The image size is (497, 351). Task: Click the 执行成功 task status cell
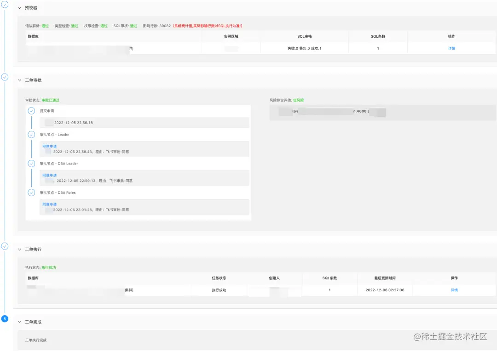219,290
